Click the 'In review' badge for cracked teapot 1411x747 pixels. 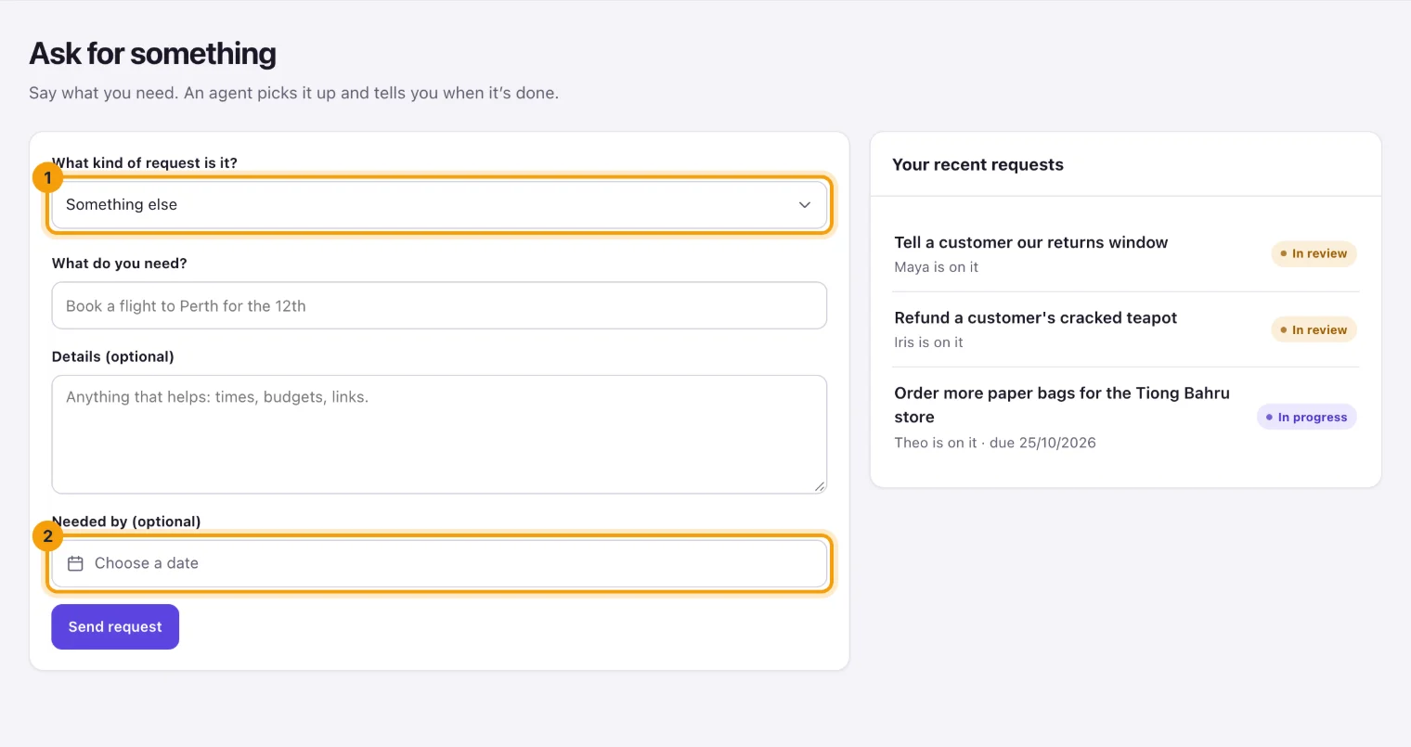coord(1314,329)
